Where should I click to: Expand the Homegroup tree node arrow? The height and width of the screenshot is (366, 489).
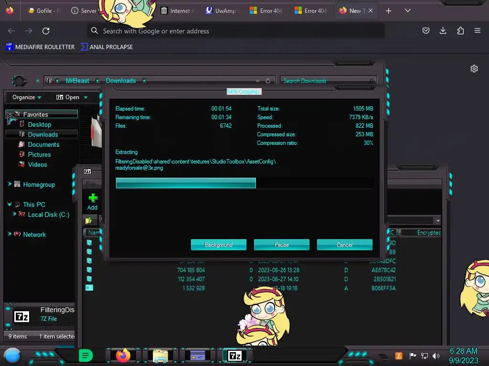(10, 184)
